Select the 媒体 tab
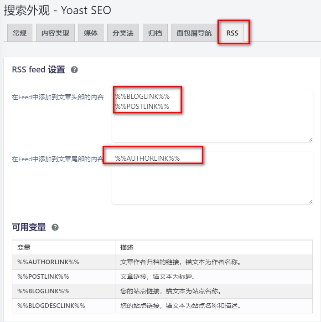321x322 pixels. pyautogui.click(x=91, y=33)
